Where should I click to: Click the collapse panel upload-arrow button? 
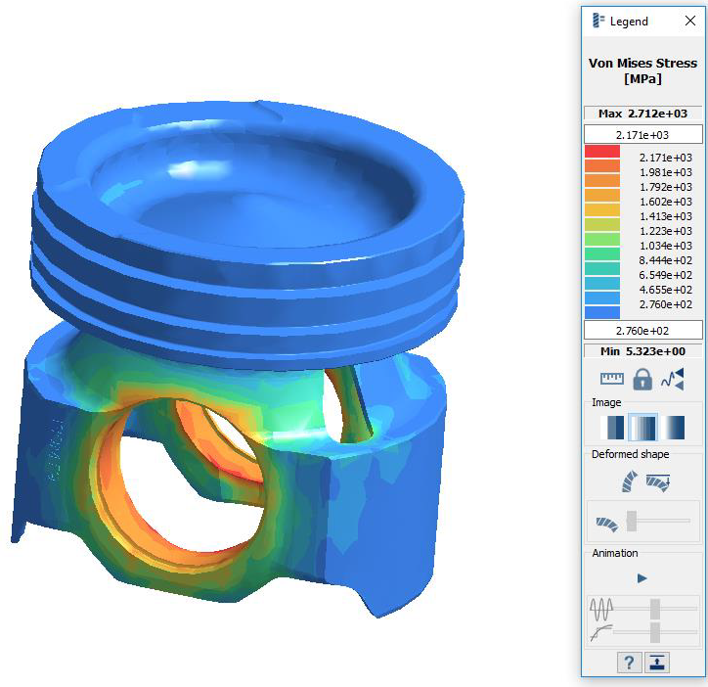coord(657,663)
